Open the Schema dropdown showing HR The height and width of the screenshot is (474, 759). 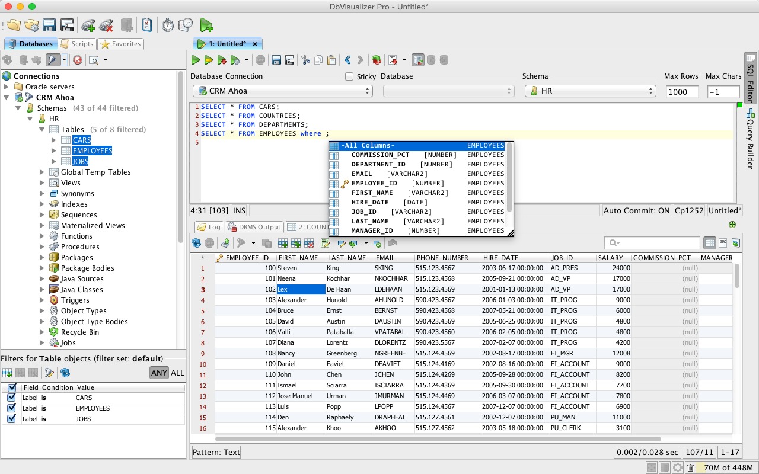pos(590,91)
